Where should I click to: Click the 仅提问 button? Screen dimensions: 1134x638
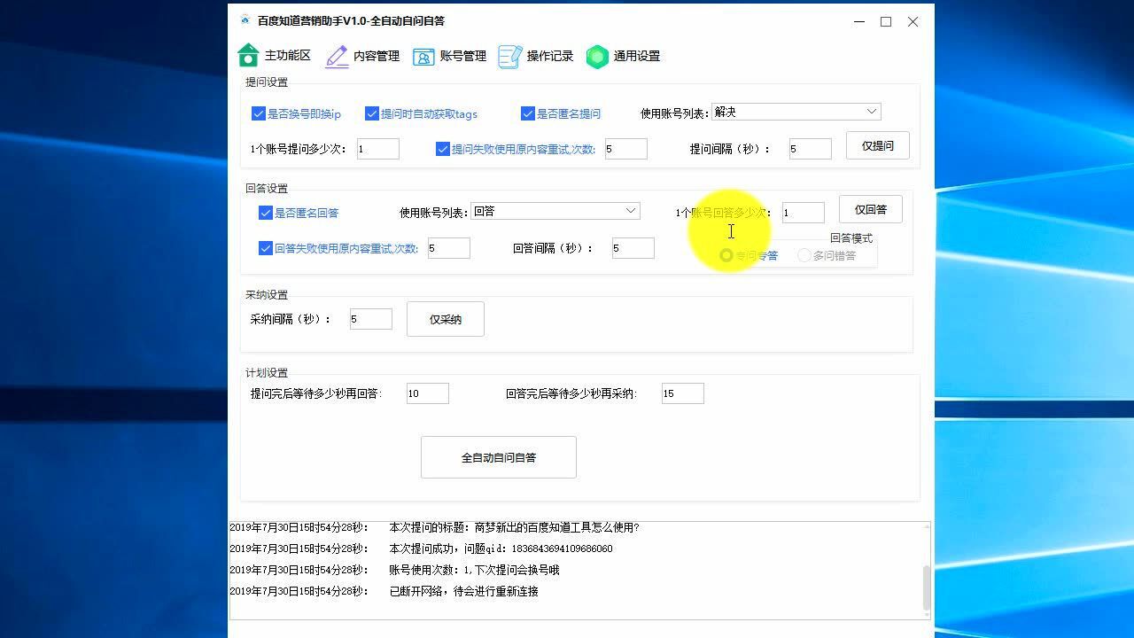(878, 145)
